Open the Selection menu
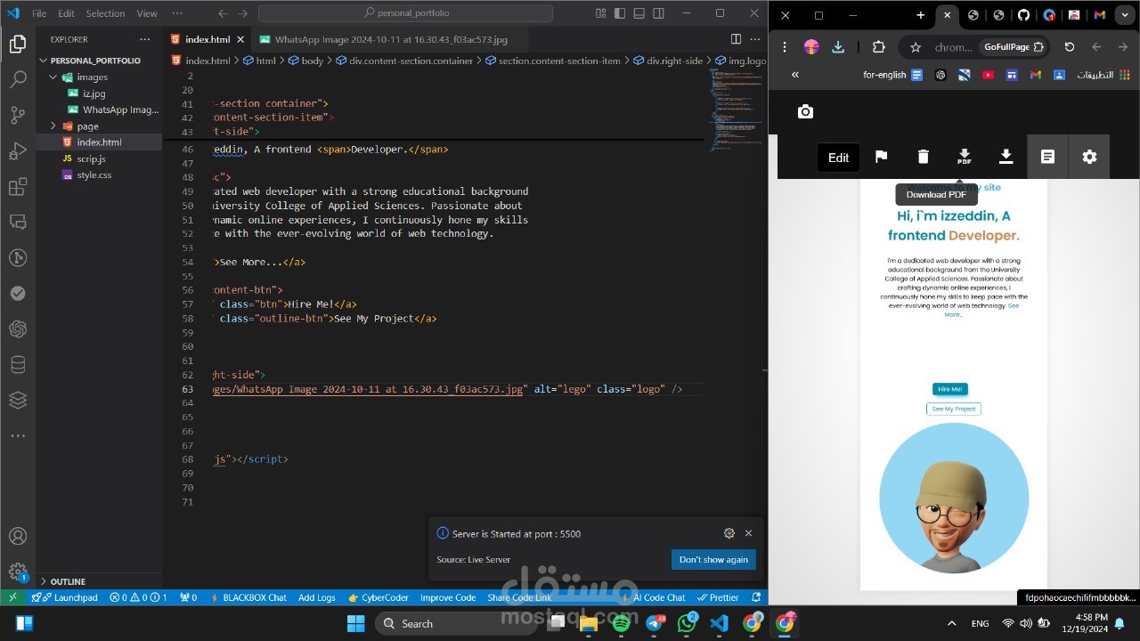The height and width of the screenshot is (641, 1140). (x=105, y=13)
